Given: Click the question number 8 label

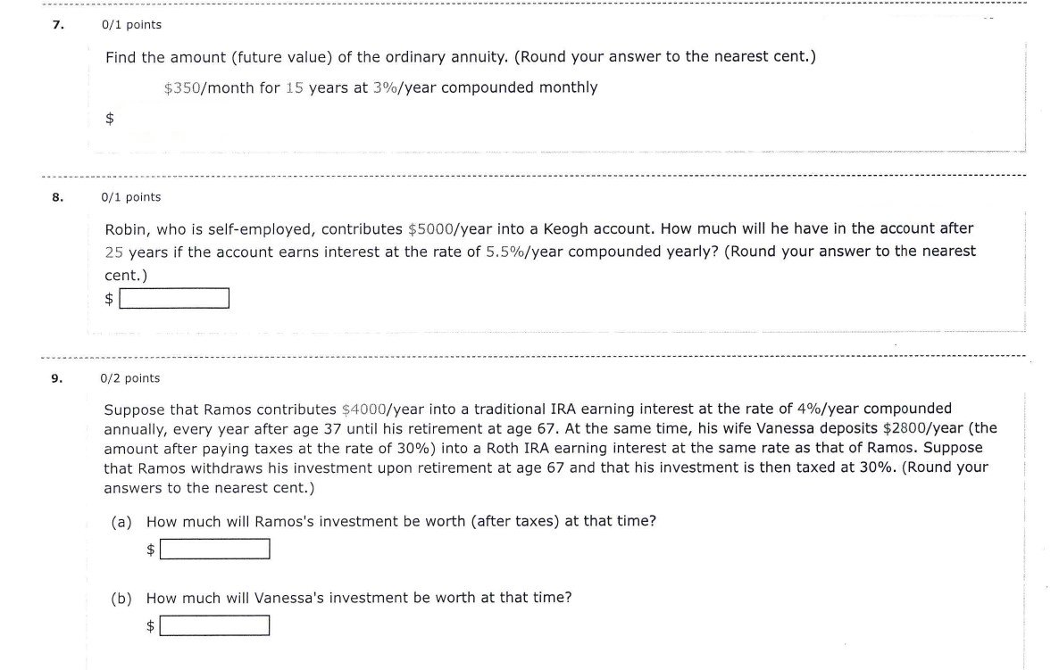Looking at the screenshot, I should click(58, 197).
